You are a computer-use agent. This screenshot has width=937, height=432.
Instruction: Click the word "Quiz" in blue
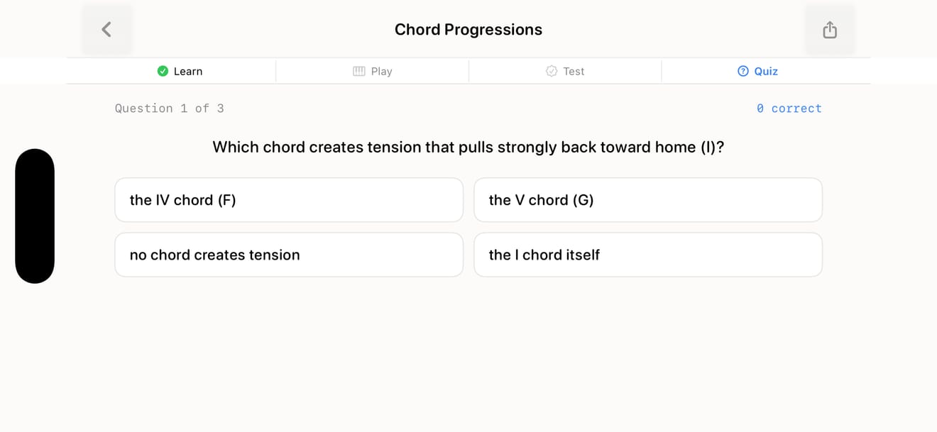(x=766, y=71)
